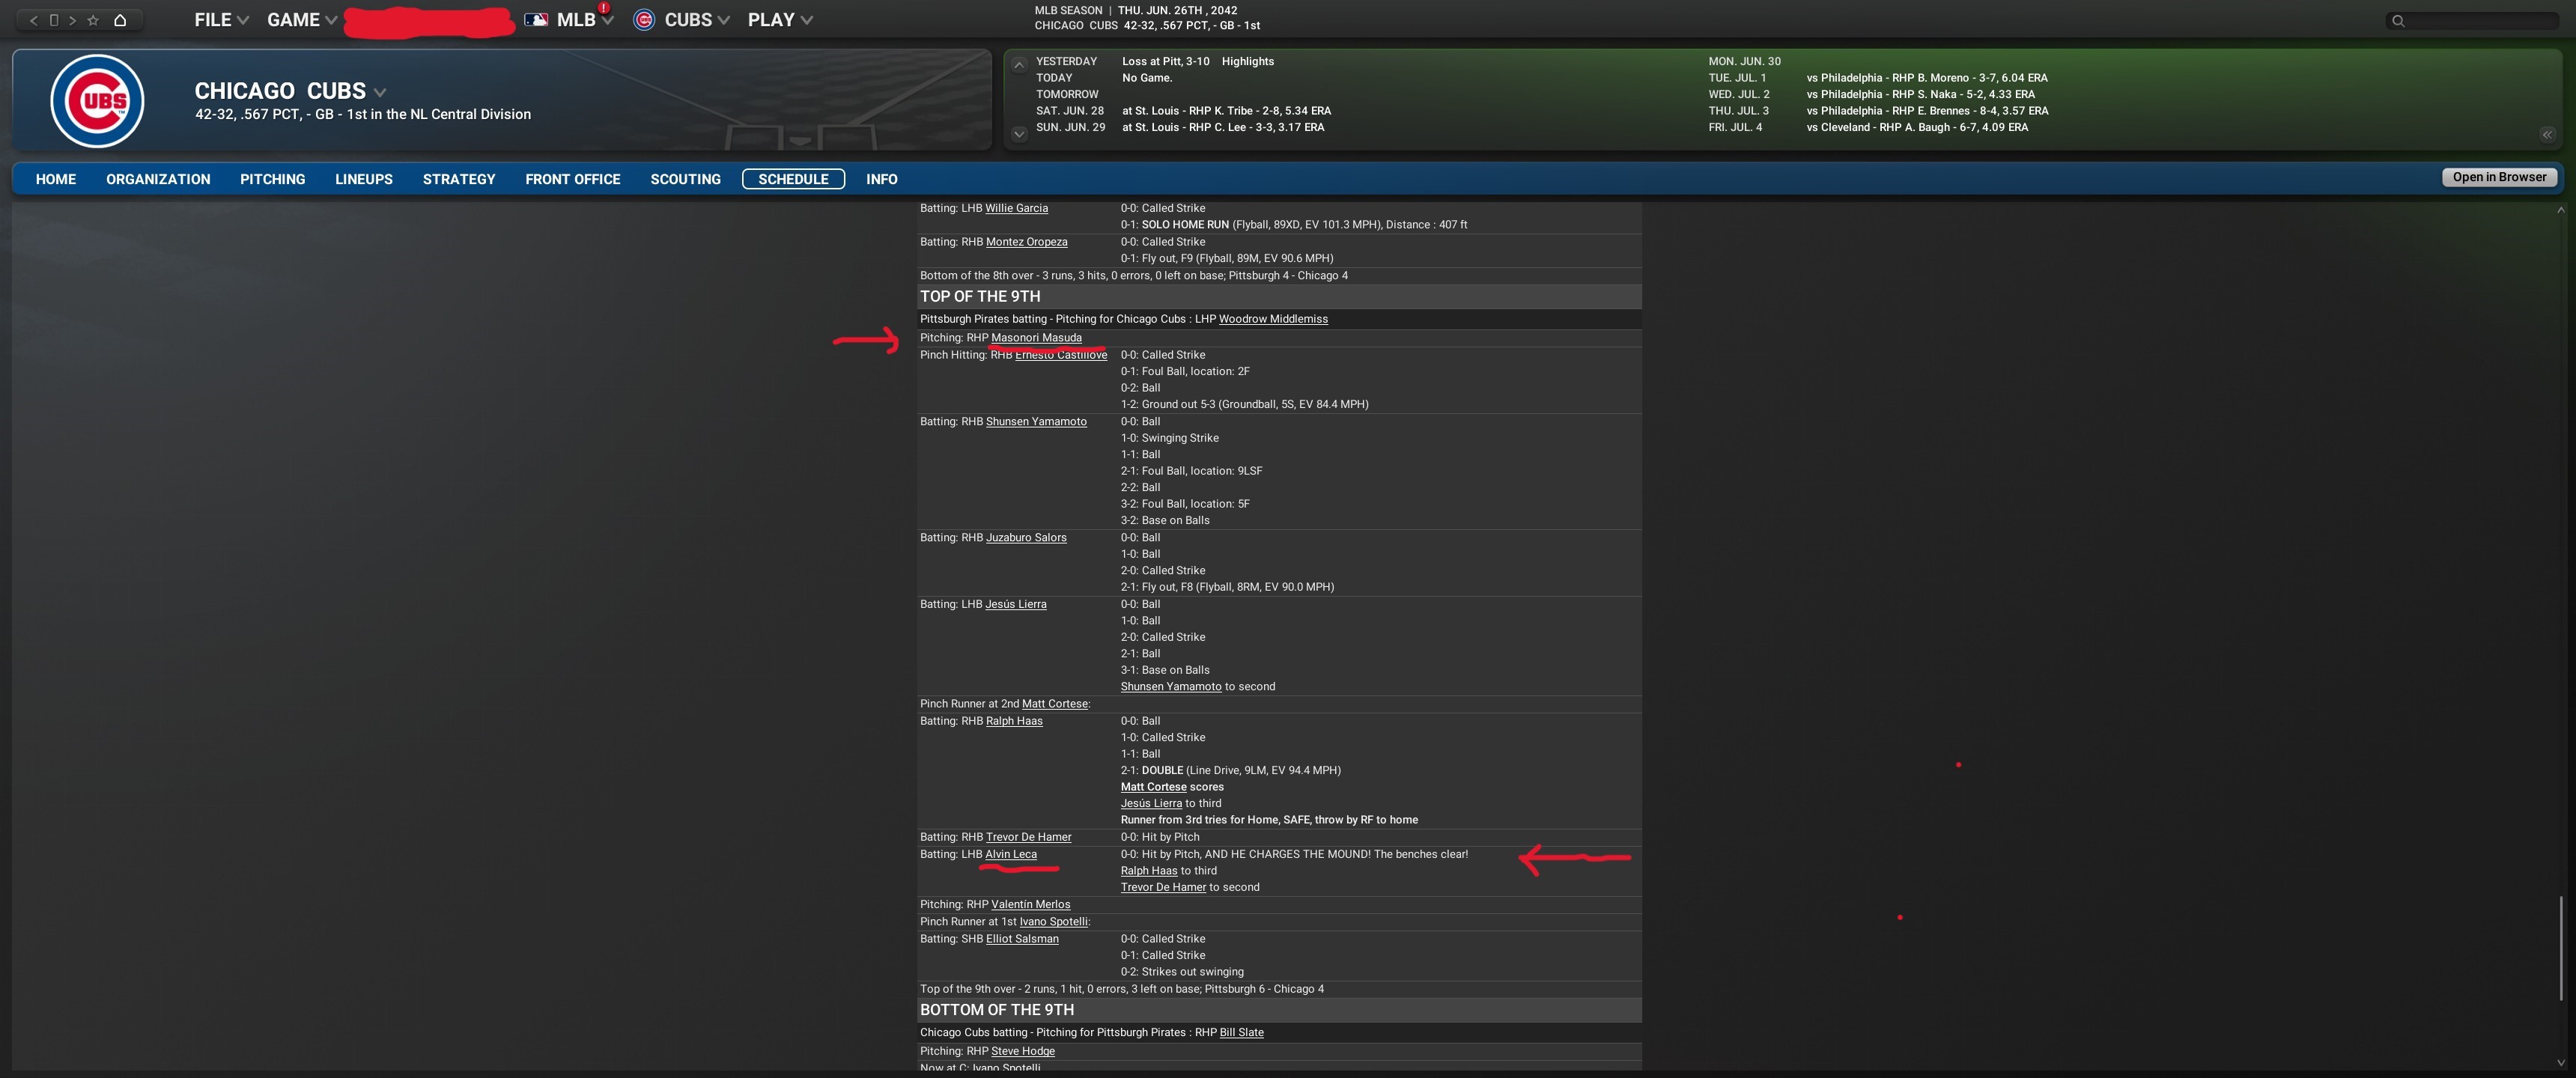Open the SCOUTING tab
Screen dimensions: 2576x1078
(x=685, y=179)
